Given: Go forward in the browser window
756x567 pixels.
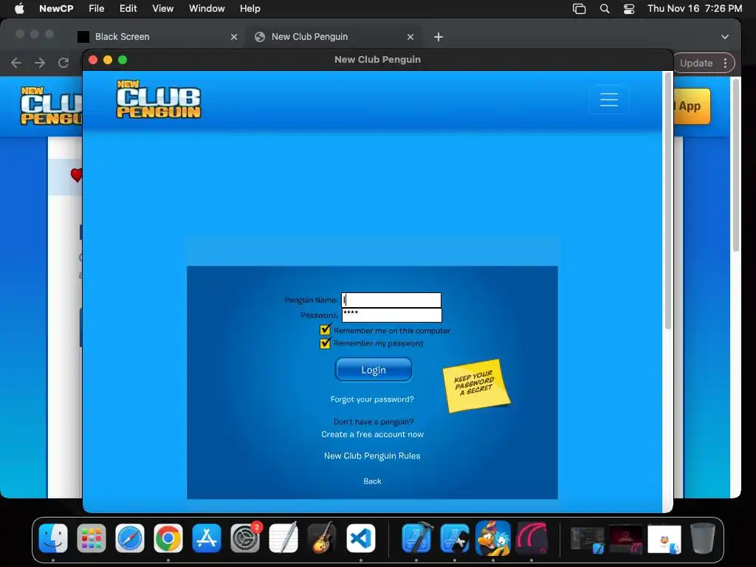Looking at the screenshot, I should [40, 63].
